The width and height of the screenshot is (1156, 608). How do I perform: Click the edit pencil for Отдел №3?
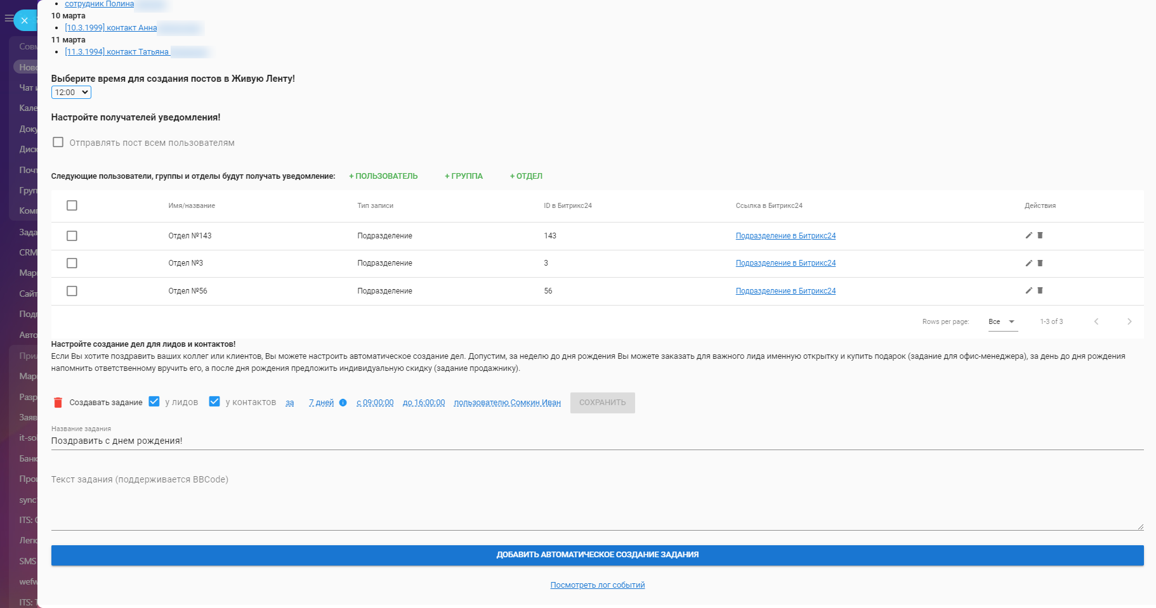pyautogui.click(x=1028, y=263)
